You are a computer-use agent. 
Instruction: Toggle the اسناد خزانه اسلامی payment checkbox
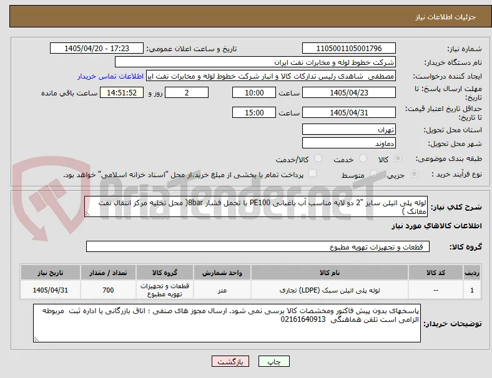(x=313, y=173)
